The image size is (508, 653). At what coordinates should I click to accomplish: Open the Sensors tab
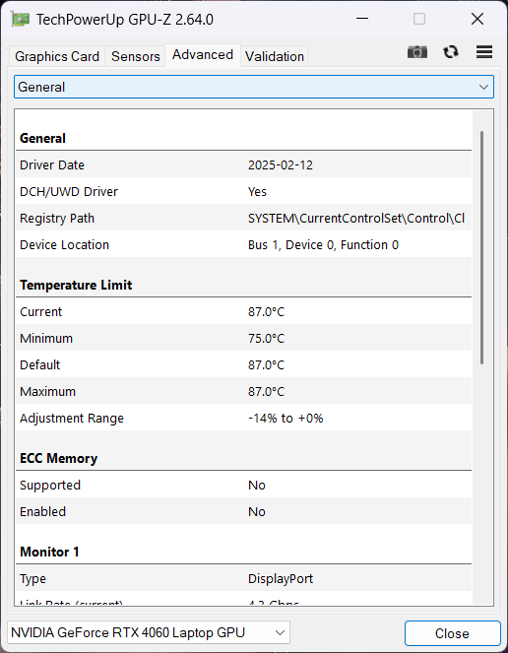pos(135,56)
